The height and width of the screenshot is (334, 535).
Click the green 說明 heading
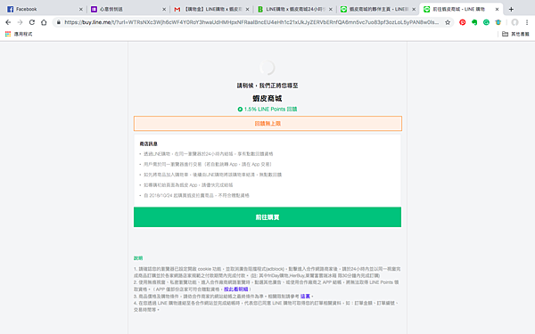(138, 258)
